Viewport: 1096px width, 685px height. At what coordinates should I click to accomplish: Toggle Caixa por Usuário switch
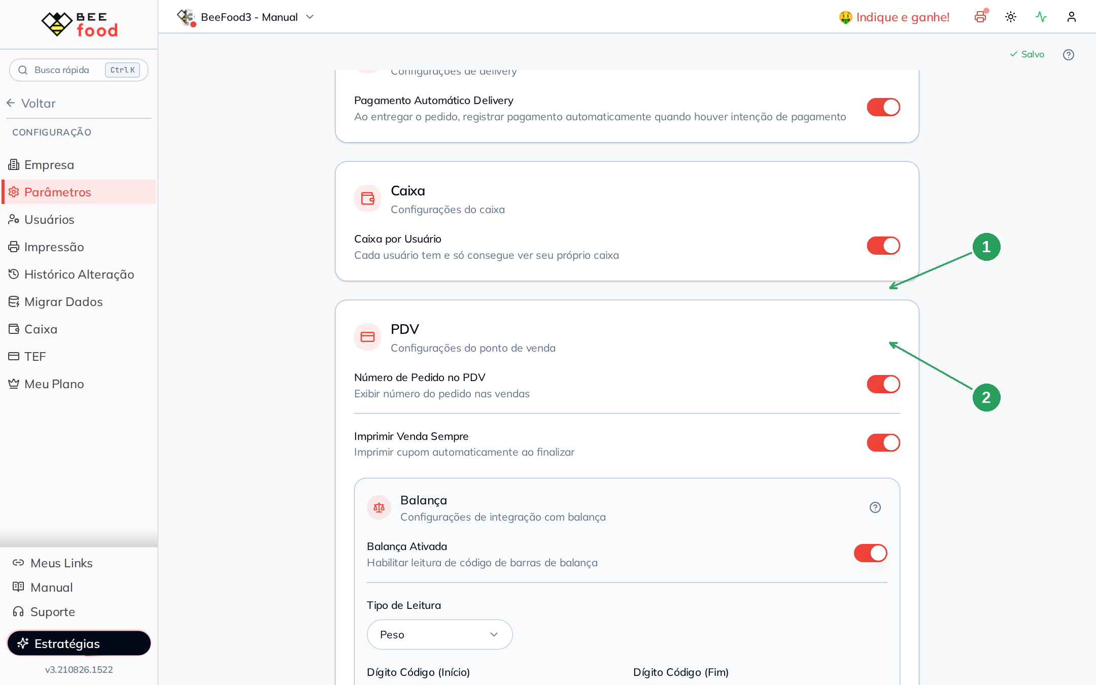[x=883, y=246]
